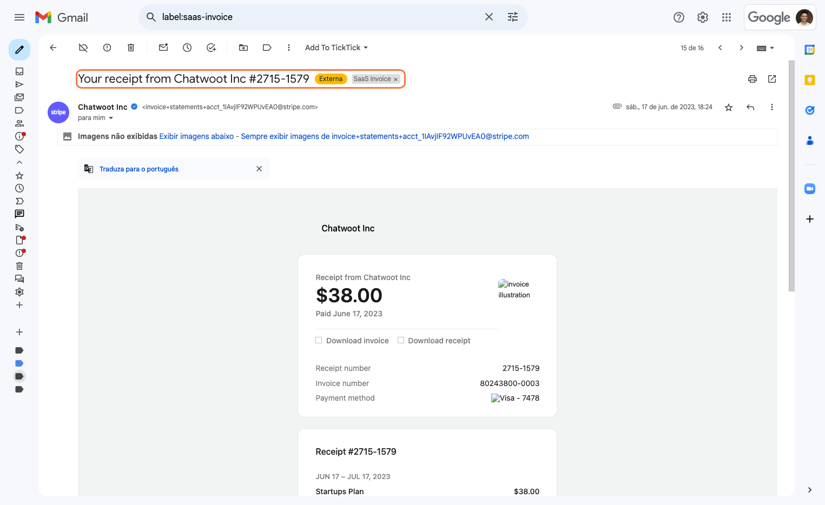The image size is (825, 505).
Task: Click the search magnifier icon
Action: (x=151, y=17)
